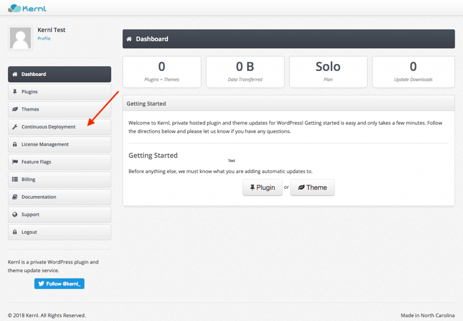Click the wrench icon for Continuous Deployment
Viewport: 463px width, 321px height.
click(x=15, y=127)
